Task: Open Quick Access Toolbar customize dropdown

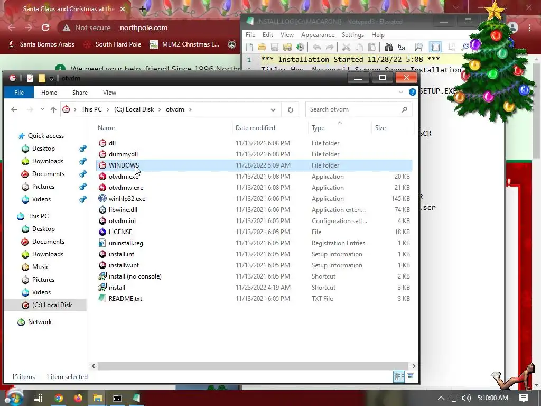Action: [x=51, y=79]
